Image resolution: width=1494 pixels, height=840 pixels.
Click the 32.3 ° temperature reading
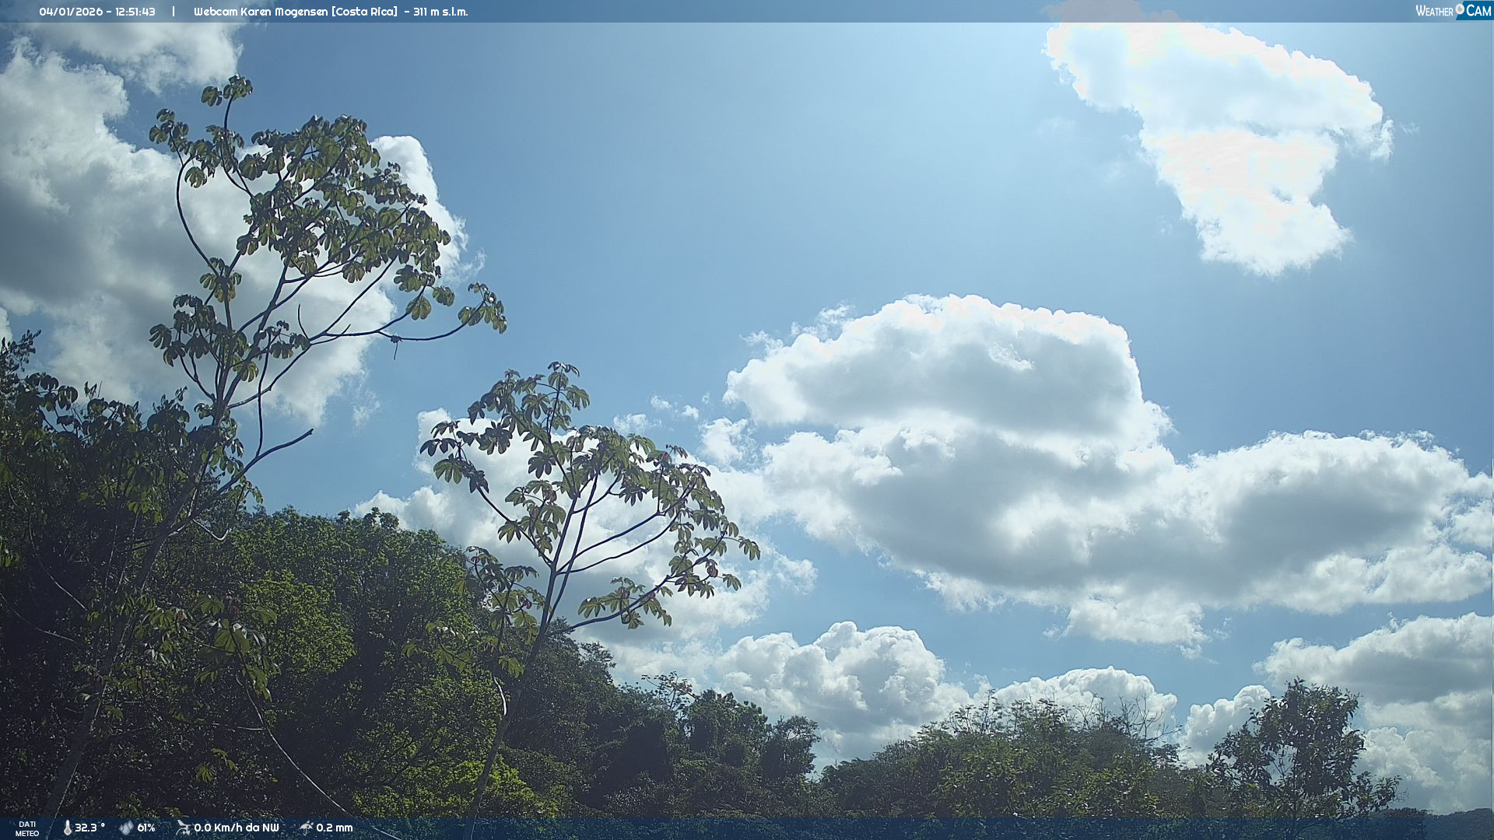point(89,828)
